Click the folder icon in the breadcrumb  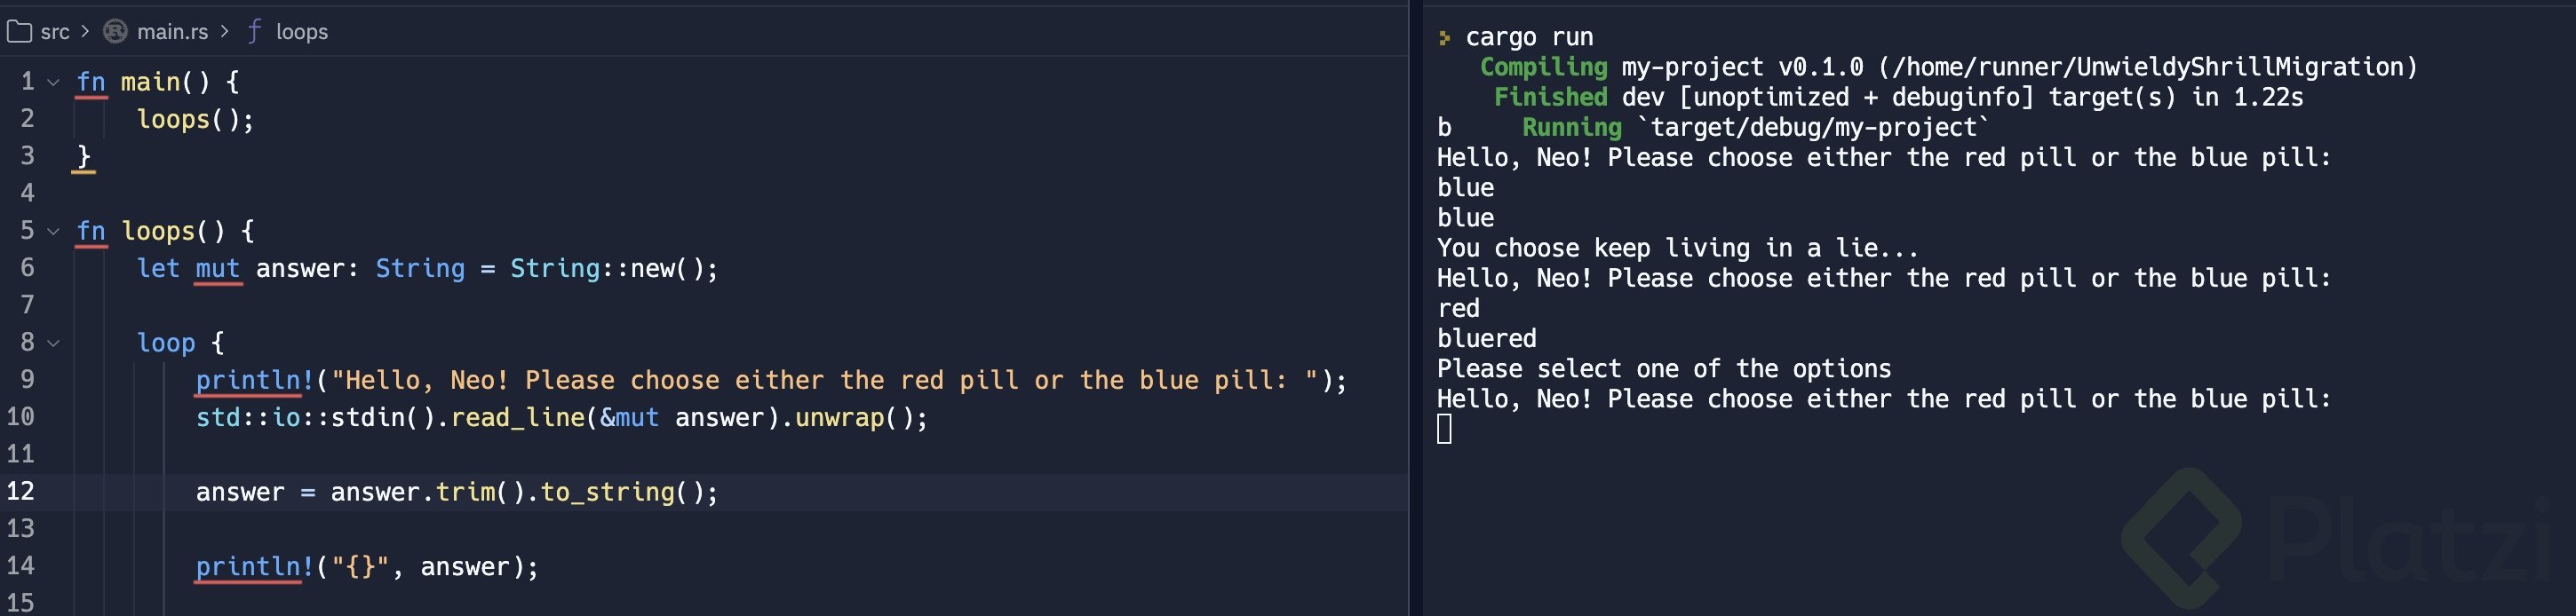click(19, 32)
